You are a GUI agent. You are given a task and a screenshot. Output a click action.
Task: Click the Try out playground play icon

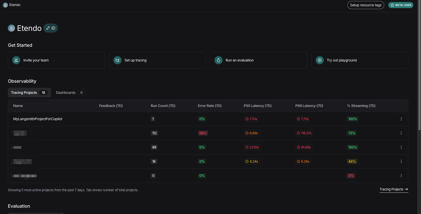tap(320, 60)
